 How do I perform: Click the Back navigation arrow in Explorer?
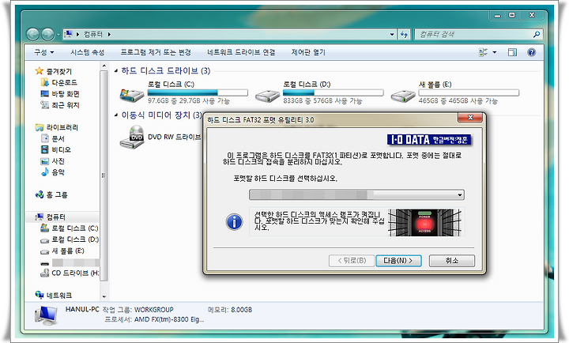pyautogui.click(x=33, y=35)
